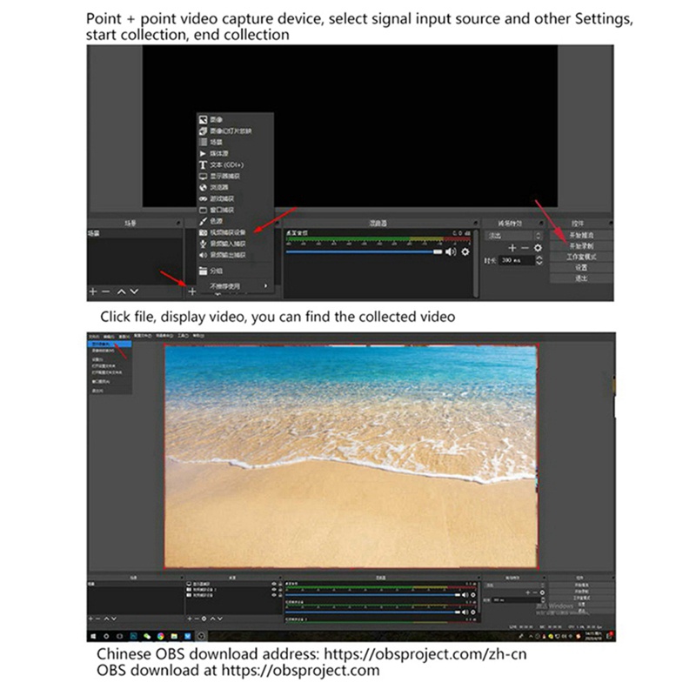The image size is (696, 696).
Task: Open the mixer gear settings in the upper window
Action: click(x=465, y=252)
